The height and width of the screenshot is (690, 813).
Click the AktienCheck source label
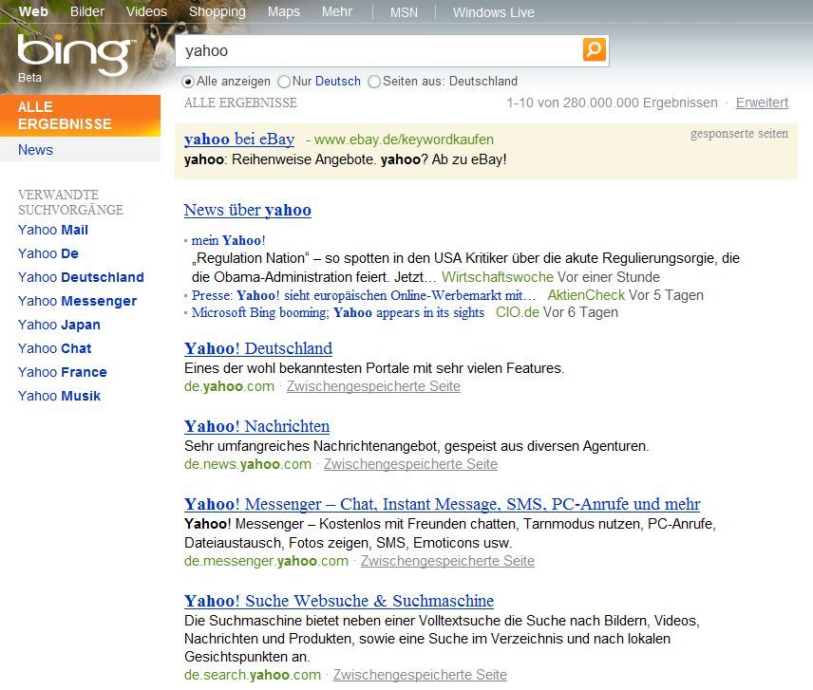[x=586, y=295]
